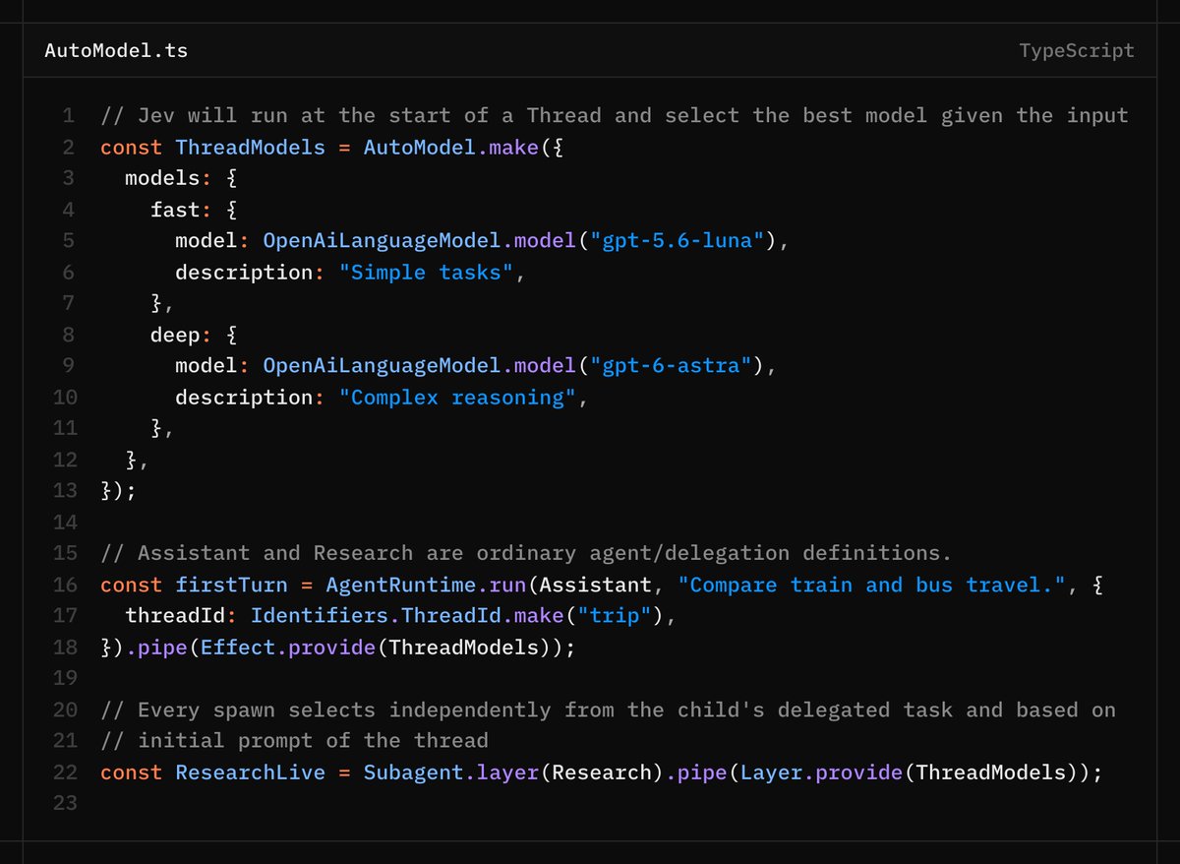The image size is (1180, 864).
Task: Click the Subagent identifier
Action: pyautogui.click(x=414, y=772)
